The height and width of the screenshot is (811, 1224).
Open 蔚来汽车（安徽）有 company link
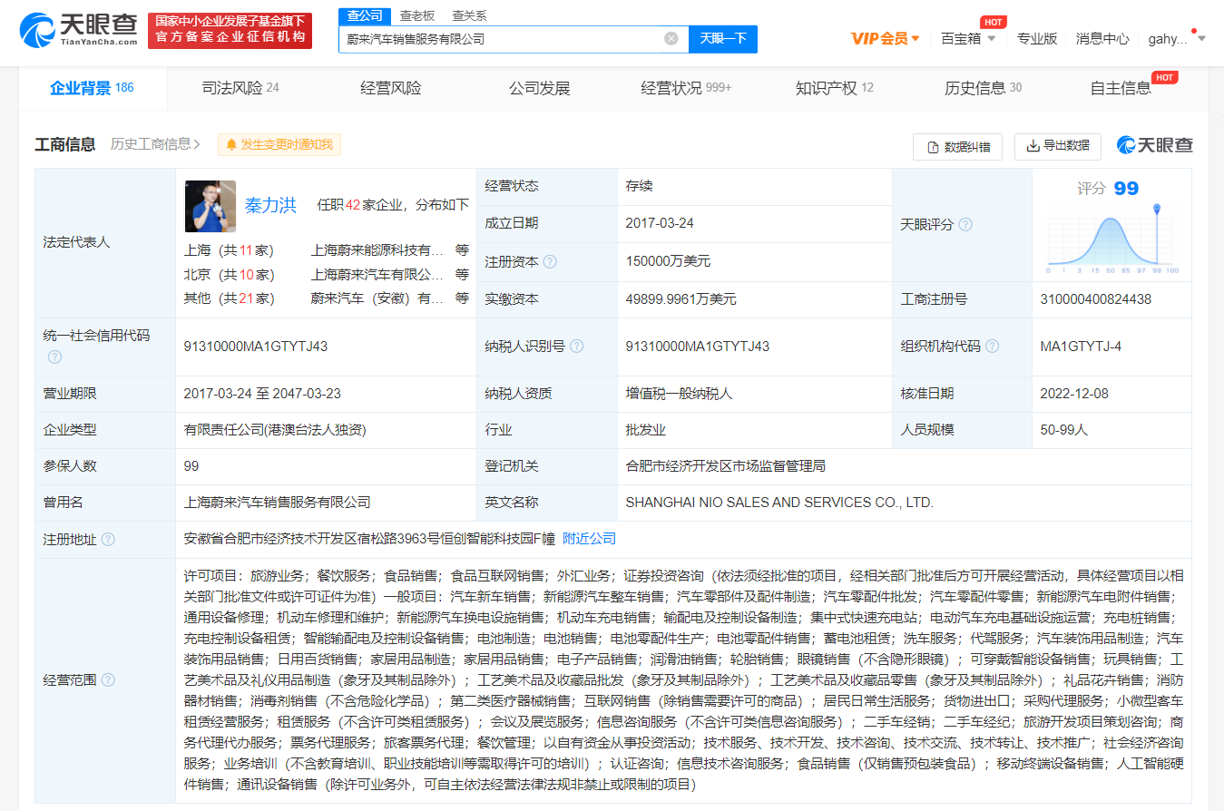pyautogui.click(x=377, y=298)
